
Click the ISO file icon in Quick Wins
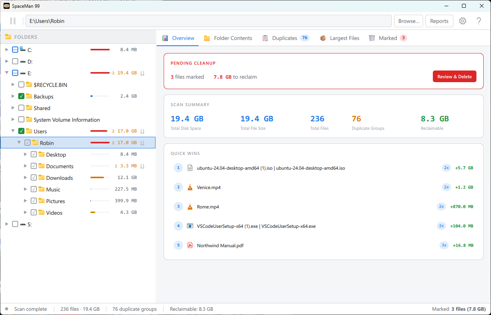(190, 168)
